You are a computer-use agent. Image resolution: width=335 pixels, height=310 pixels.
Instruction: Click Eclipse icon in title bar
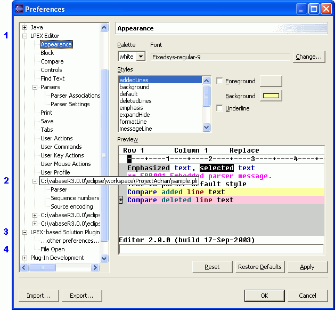pyautogui.click(x=19, y=9)
